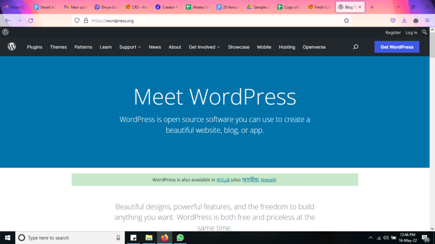Viewport: 435px width, 244px height.
Task: Expand the Get Involved dropdown menu
Action: (204, 47)
